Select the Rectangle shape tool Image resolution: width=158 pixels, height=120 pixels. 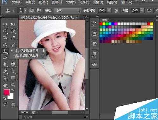(13, 78)
